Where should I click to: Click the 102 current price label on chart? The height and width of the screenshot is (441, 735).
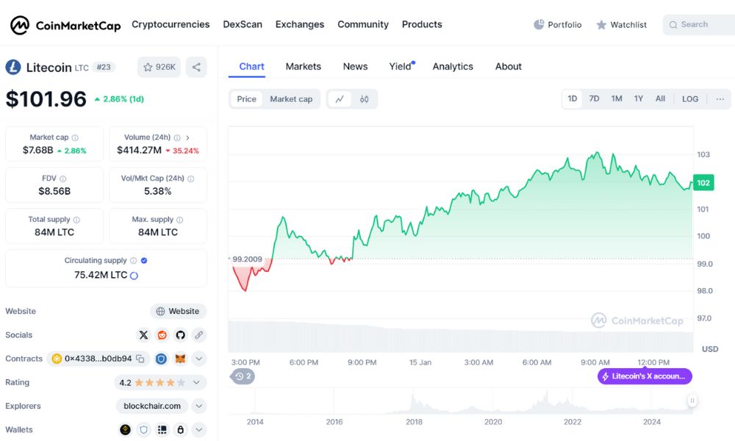coord(703,183)
